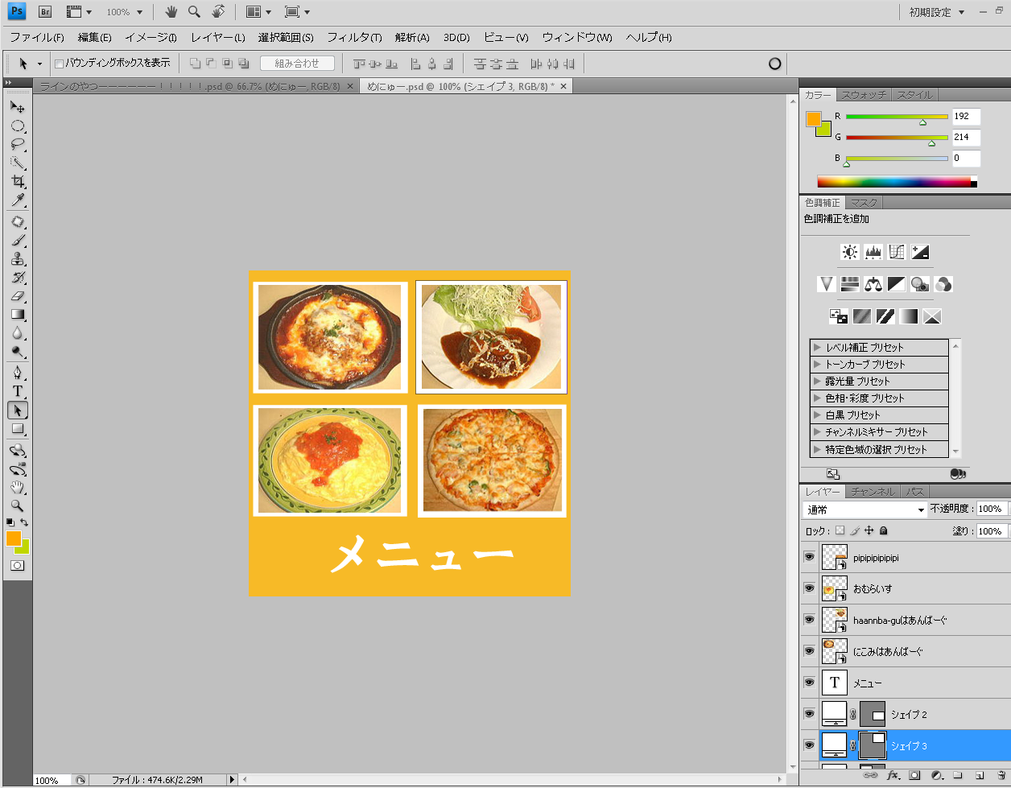Add a Curves adjustment

pyautogui.click(x=897, y=252)
